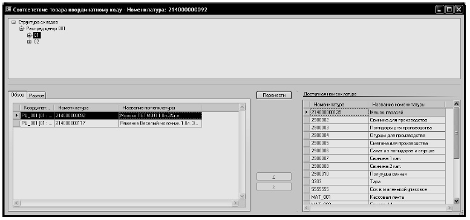Select the Тара item row

click(x=377, y=182)
